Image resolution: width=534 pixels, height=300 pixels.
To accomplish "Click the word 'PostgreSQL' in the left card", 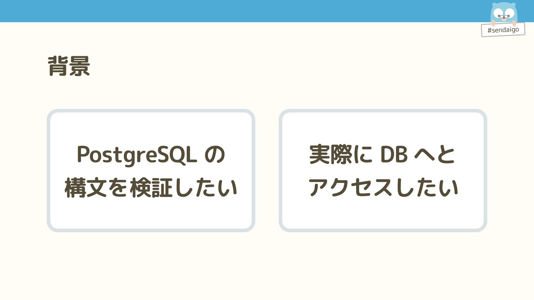I will [x=137, y=155].
